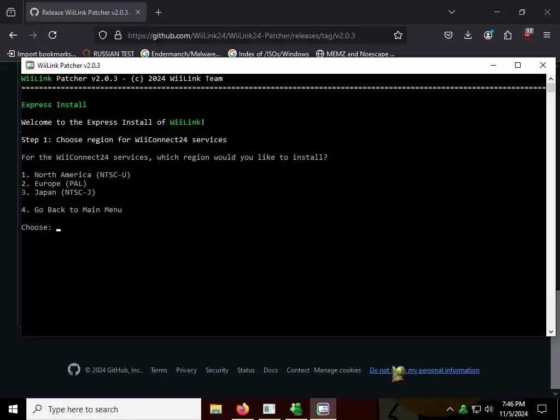560x420 pixels.
Task: Maximize the WiiLink Patcher console window
Action: [x=518, y=65]
